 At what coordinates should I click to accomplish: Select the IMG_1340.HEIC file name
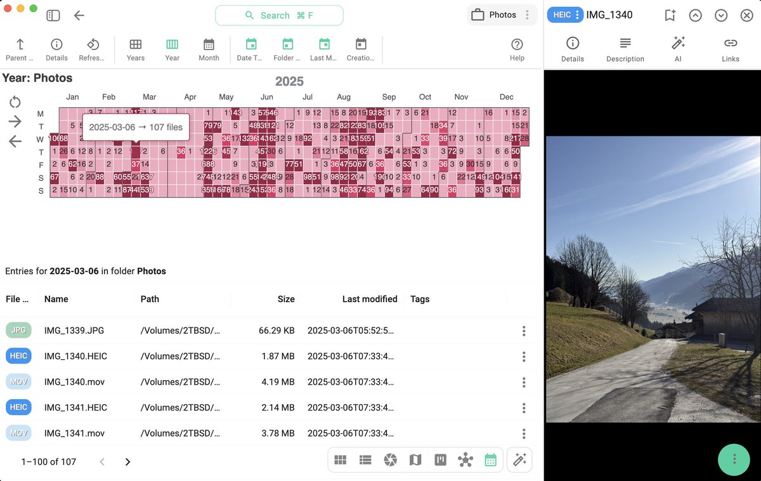coord(75,357)
